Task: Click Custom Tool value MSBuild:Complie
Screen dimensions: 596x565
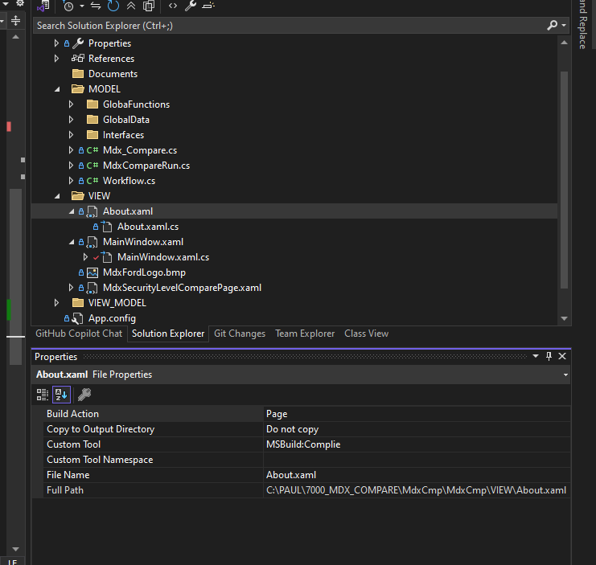Action: (417, 444)
